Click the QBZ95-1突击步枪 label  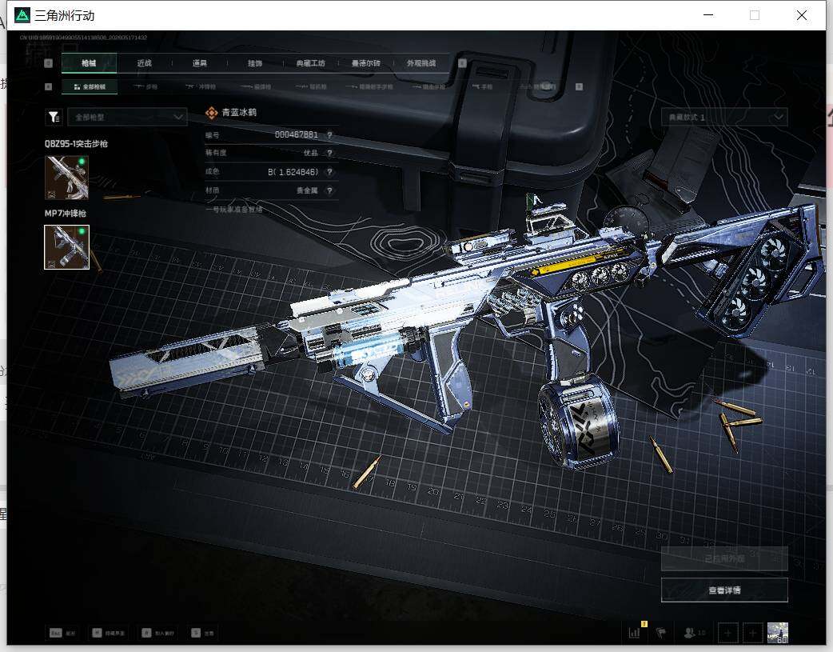(x=76, y=143)
